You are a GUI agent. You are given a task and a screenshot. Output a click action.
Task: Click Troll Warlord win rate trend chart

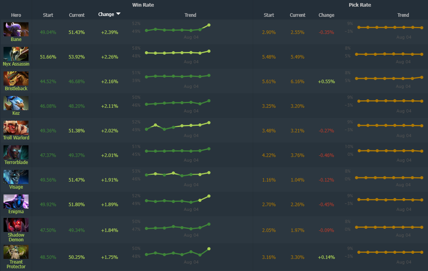178,126
